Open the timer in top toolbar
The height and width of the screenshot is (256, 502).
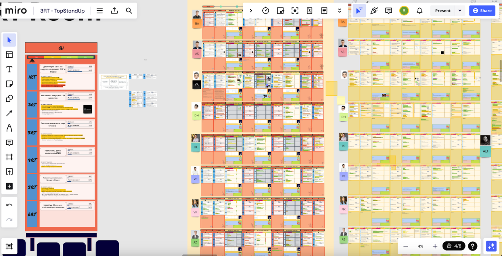point(265,11)
